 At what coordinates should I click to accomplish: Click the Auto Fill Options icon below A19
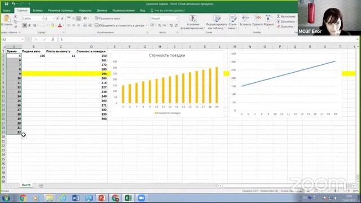(24, 136)
